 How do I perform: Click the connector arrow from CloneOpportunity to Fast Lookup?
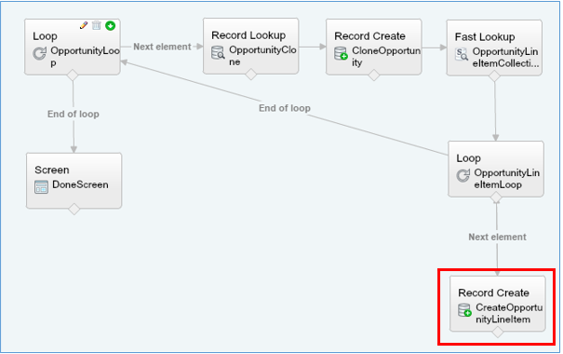tap(435, 48)
